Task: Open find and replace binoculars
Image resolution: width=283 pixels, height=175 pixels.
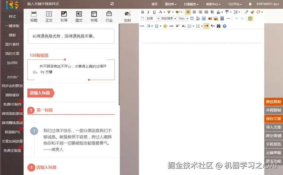Action: click(219, 26)
